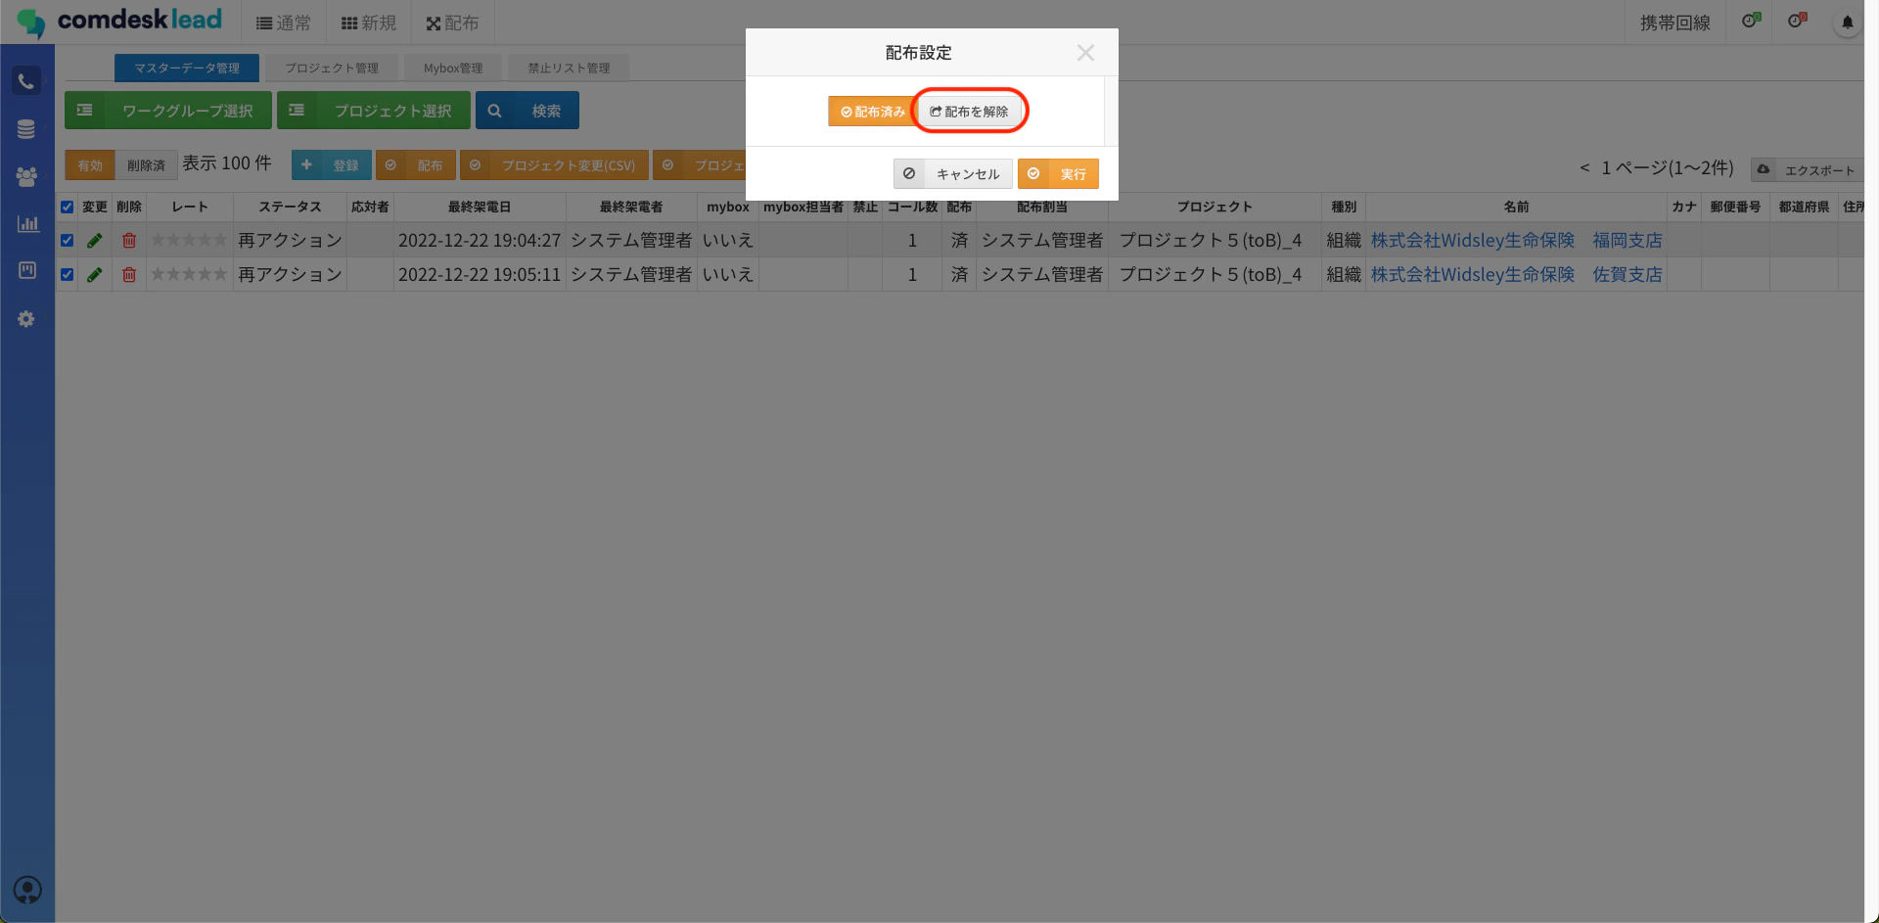Viewport: 1879px width, 923px height.
Task: Go to previous page arrow
Action: [1584, 168]
